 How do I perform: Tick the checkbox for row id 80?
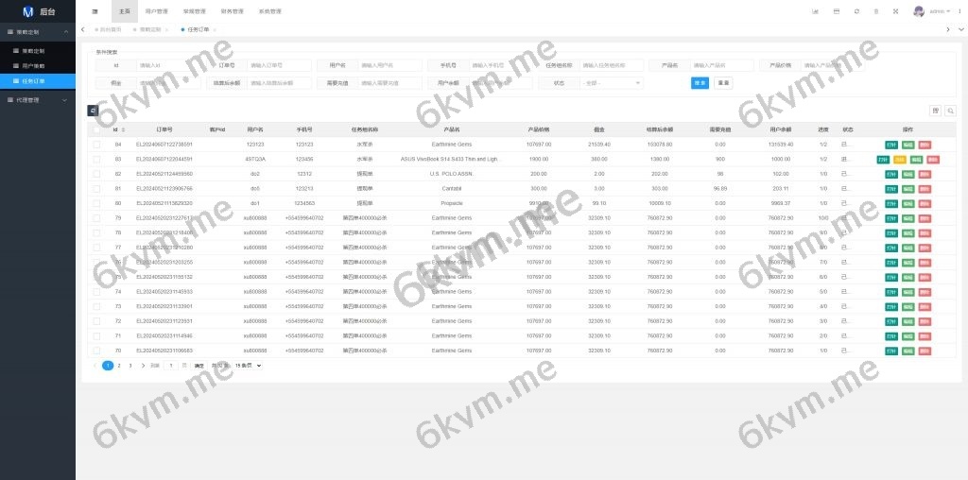(x=96, y=203)
